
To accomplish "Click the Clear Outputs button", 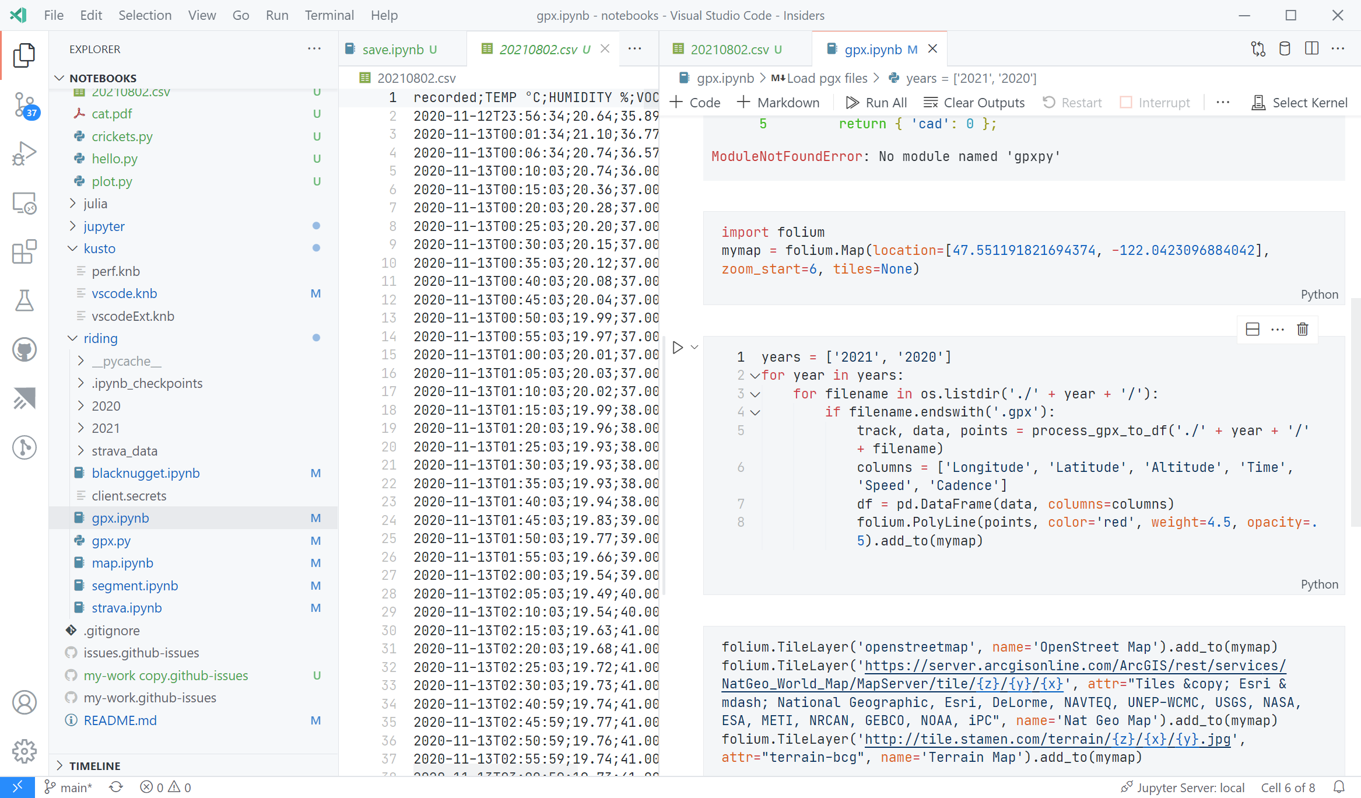I will [974, 102].
